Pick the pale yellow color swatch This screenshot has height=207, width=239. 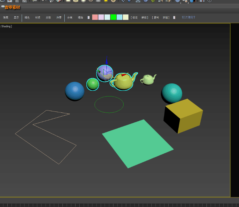click(x=126, y=17)
